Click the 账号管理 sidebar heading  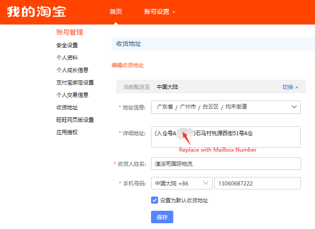70,32
